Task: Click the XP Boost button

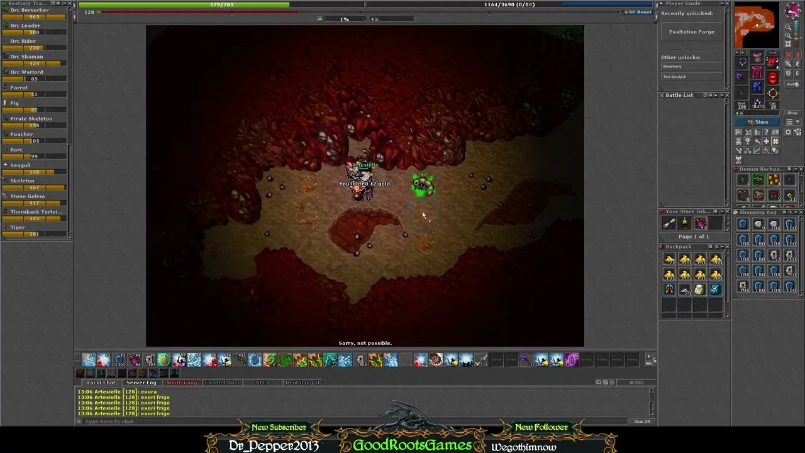Action: tap(637, 12)
